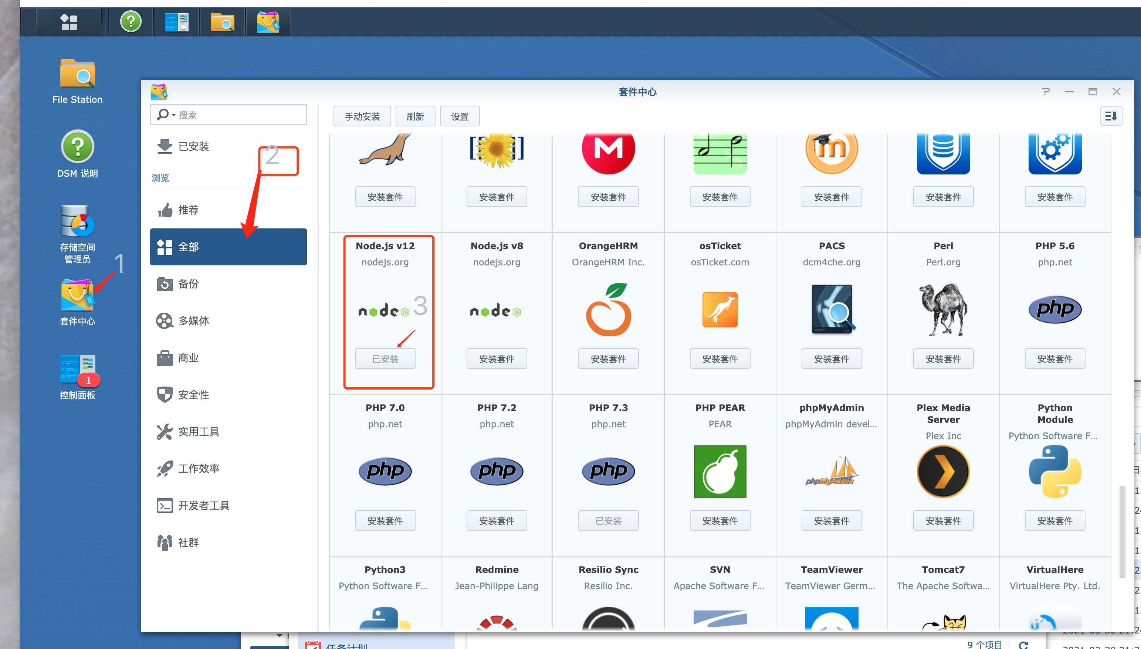The height and width of the screenshot is (649, 1141).
Task: Select 已安装 in the sidebar
Action: [x=228, y=146]
